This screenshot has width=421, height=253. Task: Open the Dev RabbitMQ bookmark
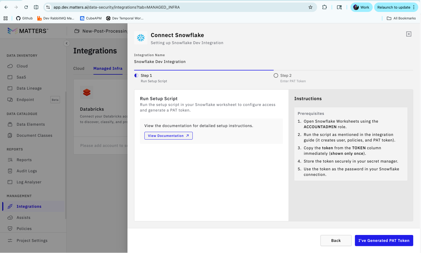56,18
